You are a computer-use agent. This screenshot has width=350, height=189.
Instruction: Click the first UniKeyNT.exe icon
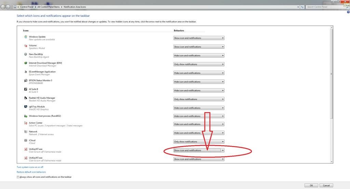pyautogui.click(x=26, y=149)
